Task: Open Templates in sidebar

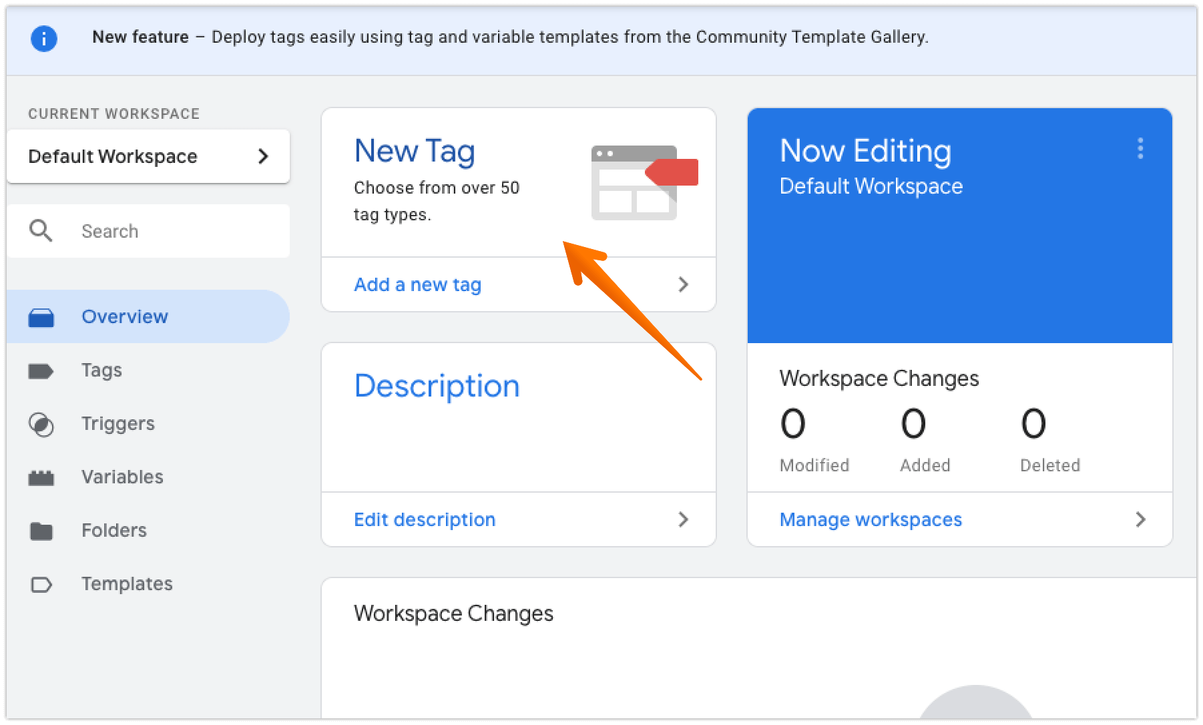Action: click(x=148, y=584)
